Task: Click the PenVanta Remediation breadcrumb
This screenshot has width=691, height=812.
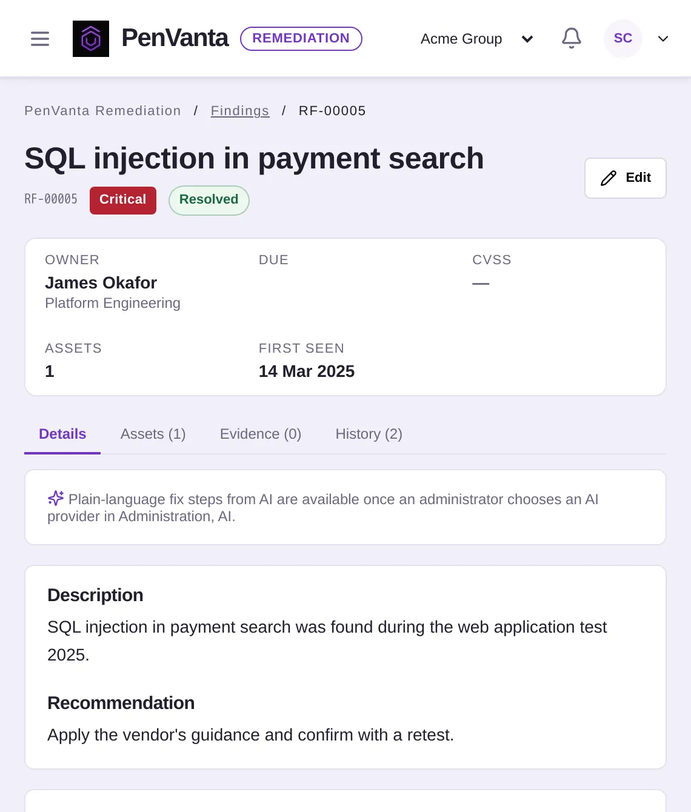Action: coord(102,111)
